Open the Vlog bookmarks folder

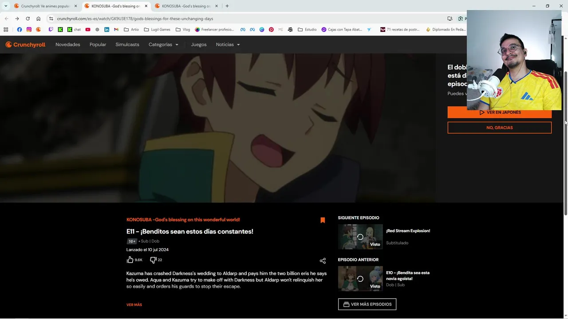[183, 30]
